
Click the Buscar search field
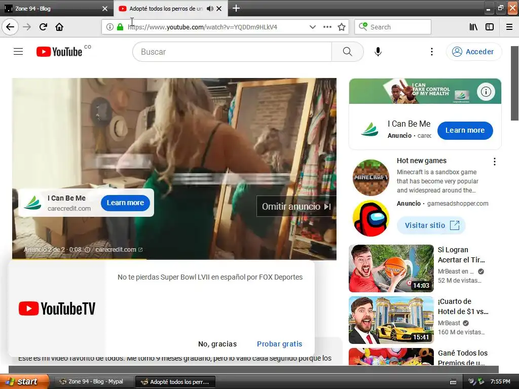232,52
